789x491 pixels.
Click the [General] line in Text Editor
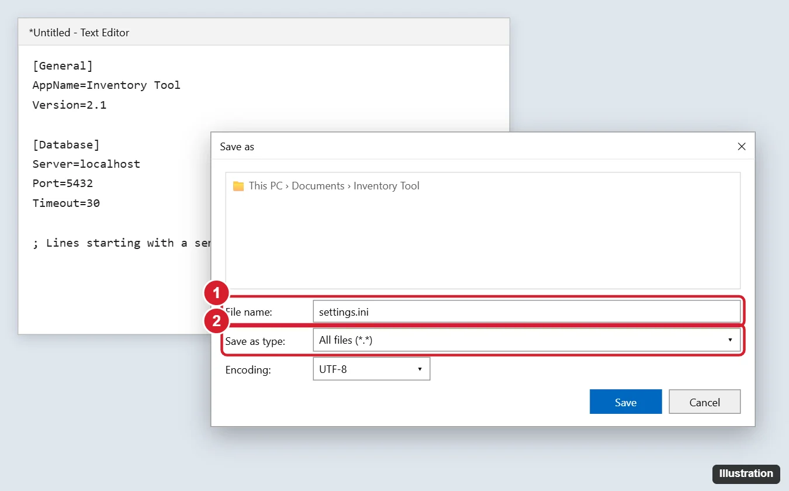[63, 65]
